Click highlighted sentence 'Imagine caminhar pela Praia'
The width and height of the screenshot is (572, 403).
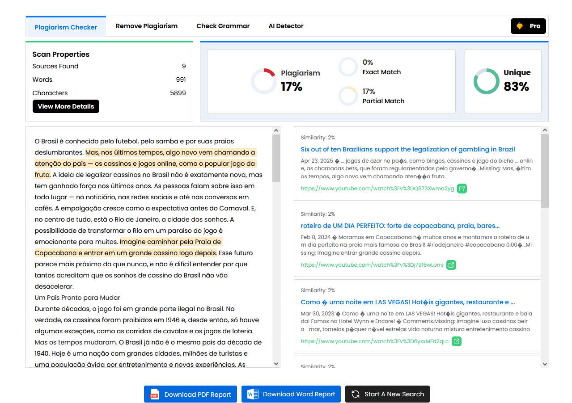(128, 247)
